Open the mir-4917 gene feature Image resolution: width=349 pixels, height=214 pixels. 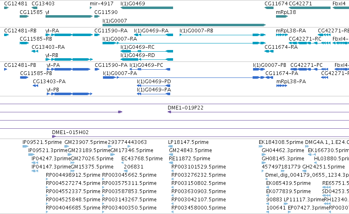(91, 8)
